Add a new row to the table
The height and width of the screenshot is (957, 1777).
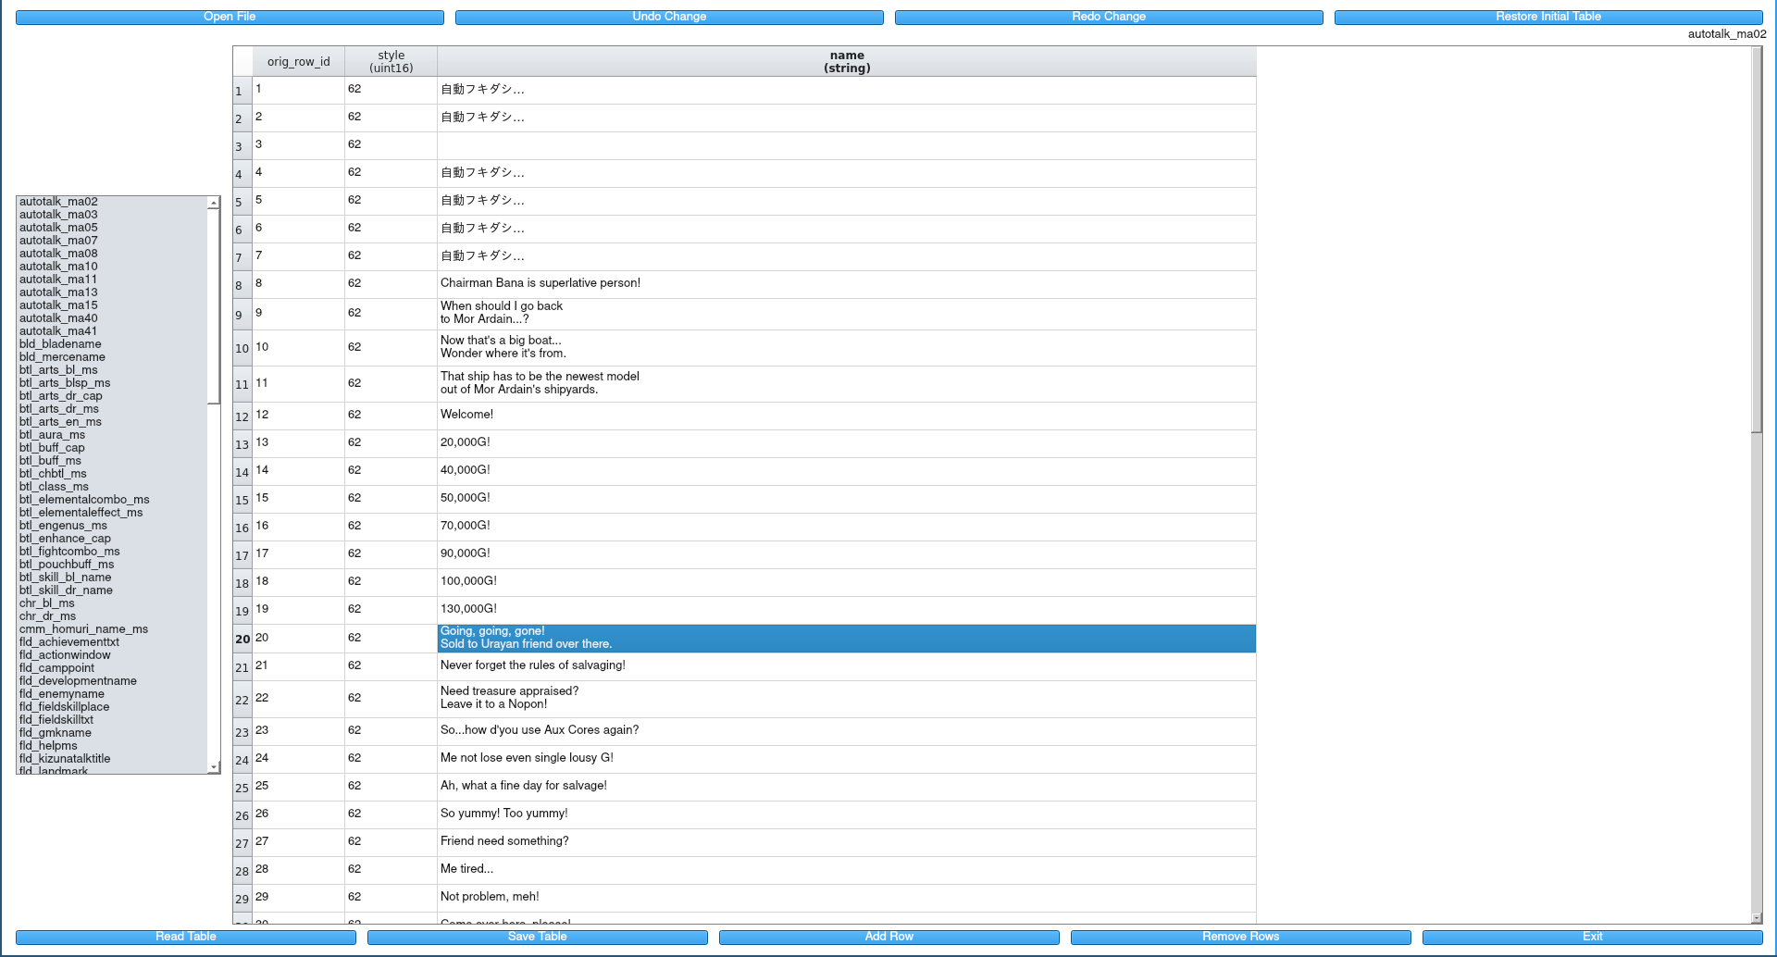tap(888, 937)
